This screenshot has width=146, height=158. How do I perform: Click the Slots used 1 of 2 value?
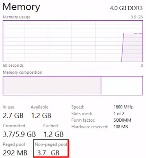[x=119, y=114]
